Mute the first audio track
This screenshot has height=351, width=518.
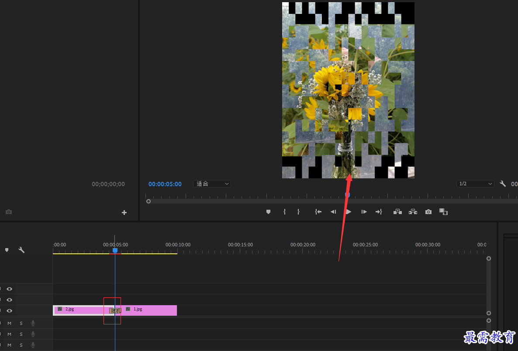click(x=9, y=323)
